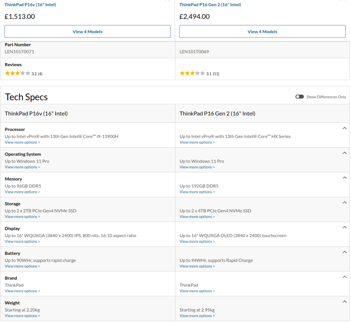Collapse the Operating System row chevron
Viewport: 351px width, 323px height.
tap(344, 153)
